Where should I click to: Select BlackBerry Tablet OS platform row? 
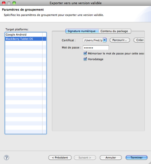click(x=26, y=39)
